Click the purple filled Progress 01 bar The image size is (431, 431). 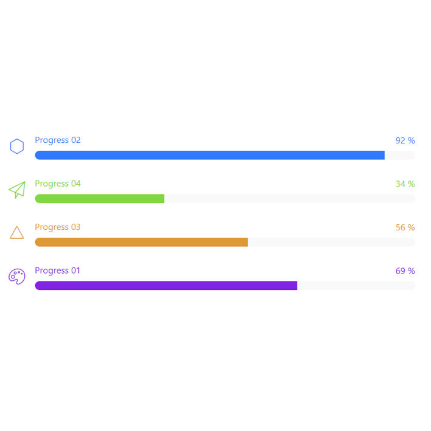tap(166, 286)
